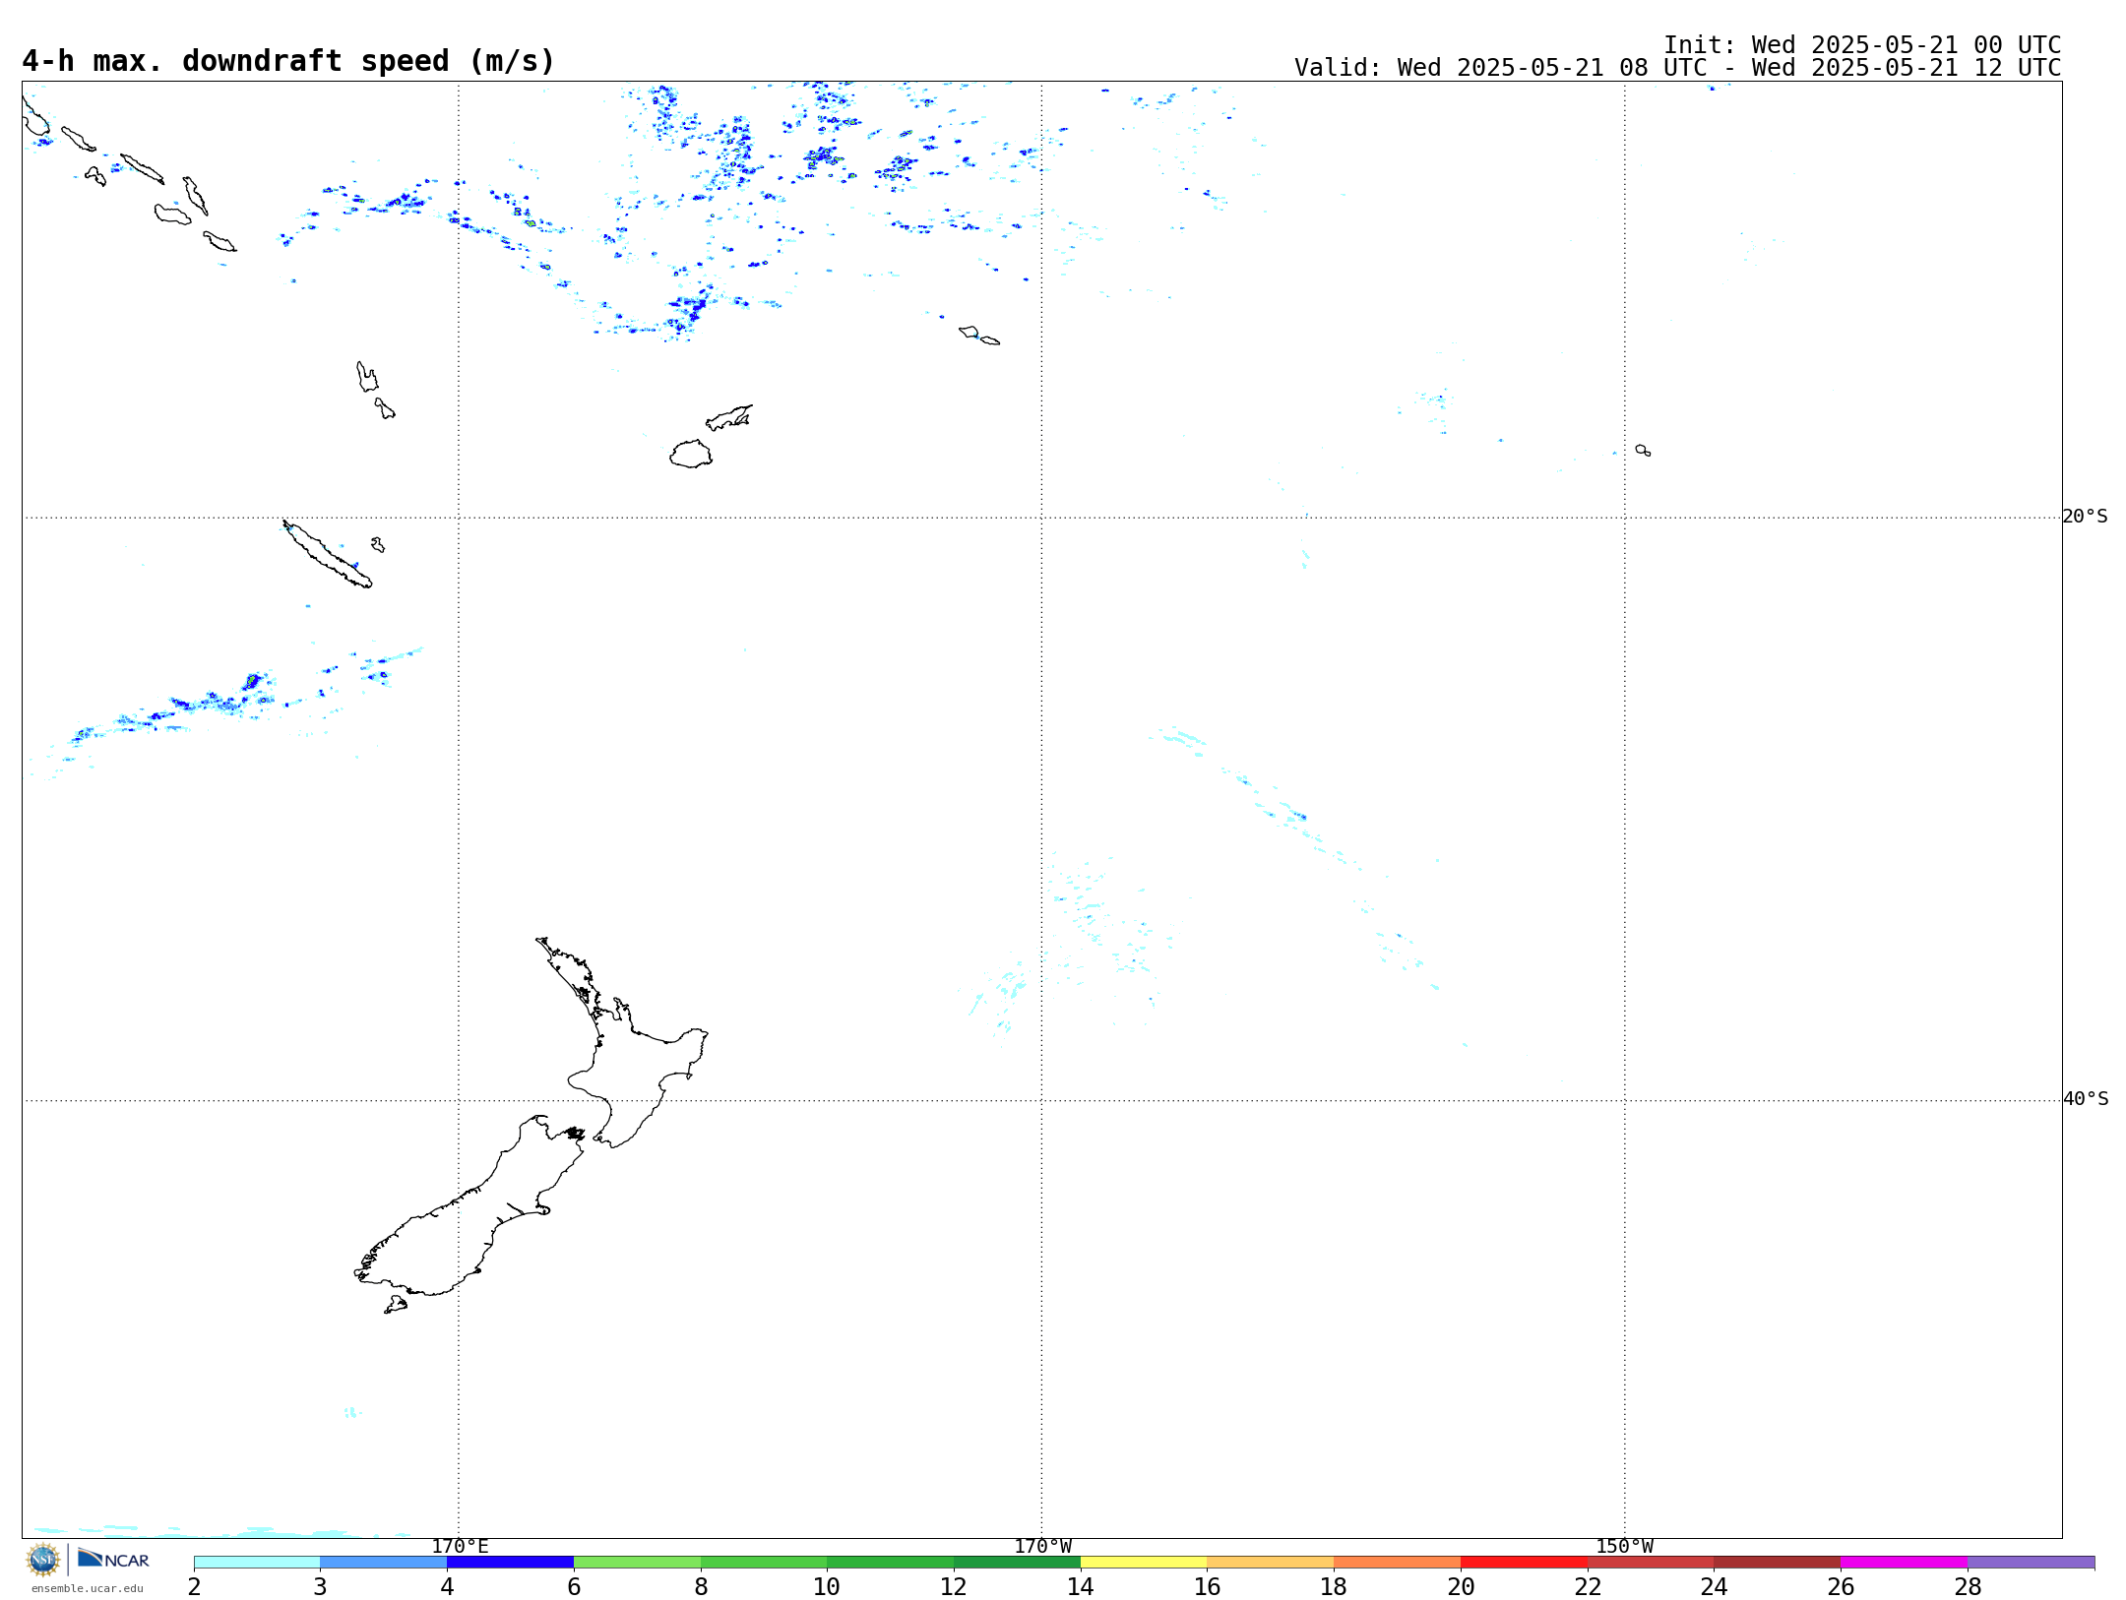This screenshot has height=1600, width=2126.
Task: Click the NCAR logo
Action: point(113,1559)
